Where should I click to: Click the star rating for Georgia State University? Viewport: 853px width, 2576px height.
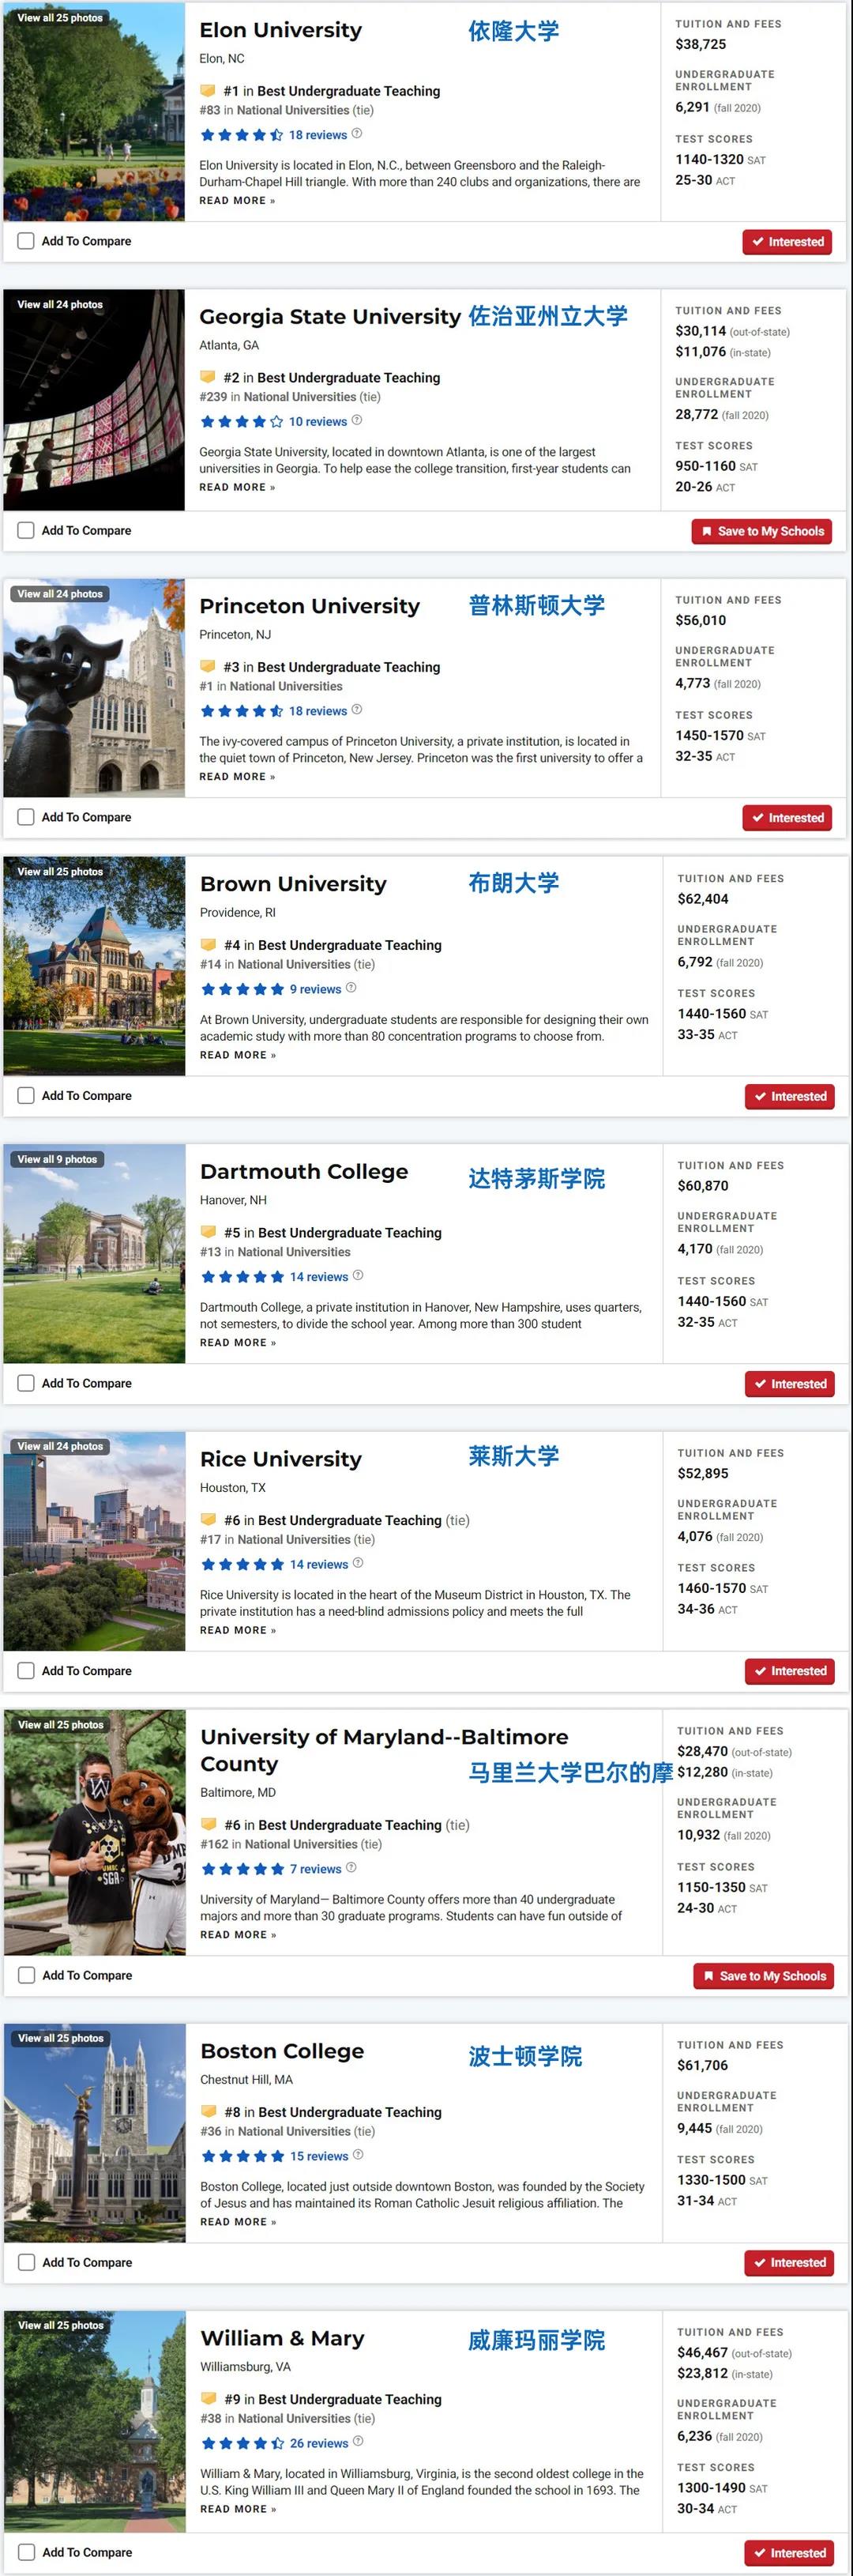[241, 422]
